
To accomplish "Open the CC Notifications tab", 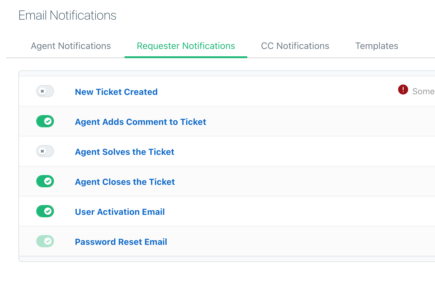I will click(x=295, y=46).
